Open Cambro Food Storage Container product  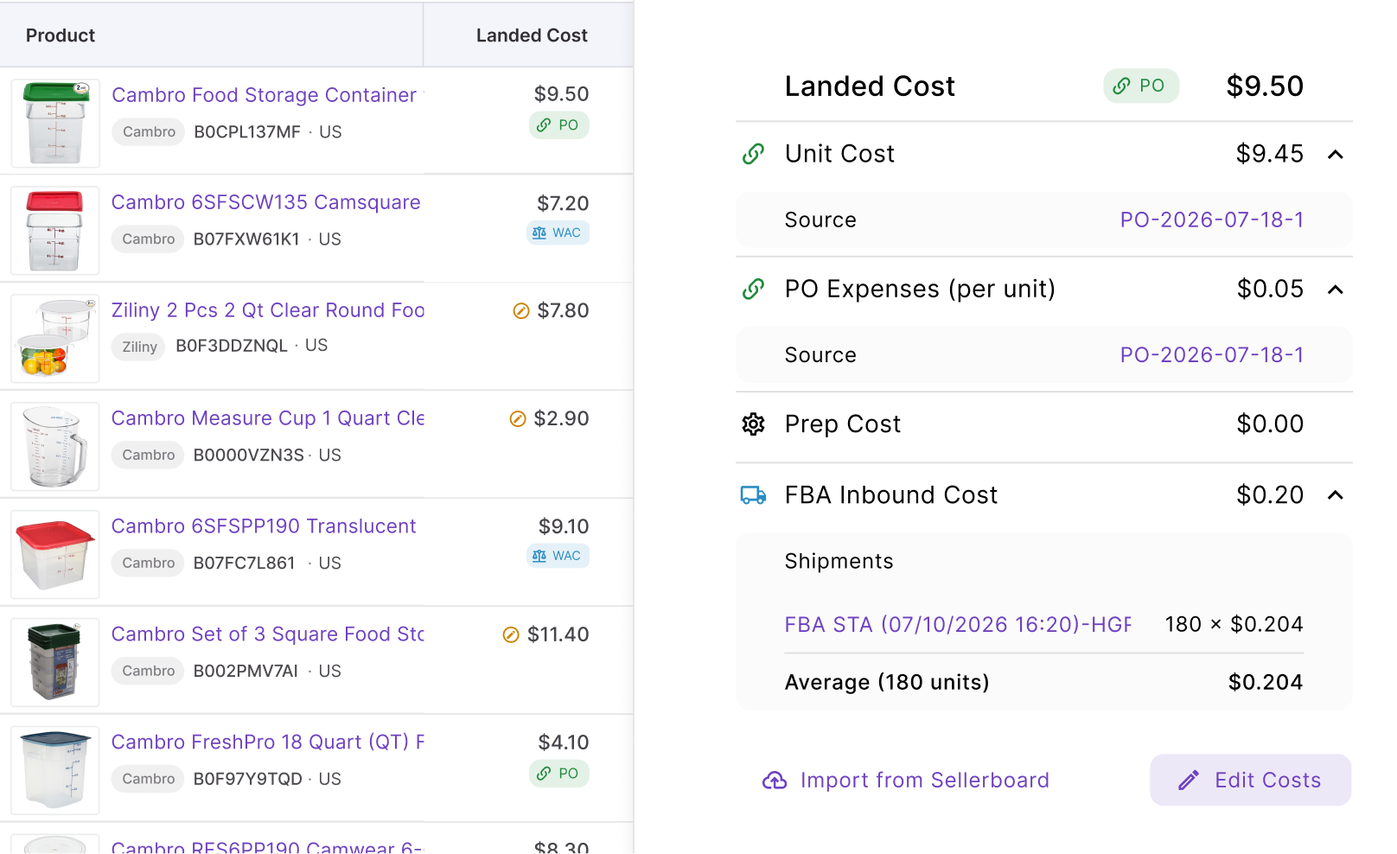[x=265, y=95]
